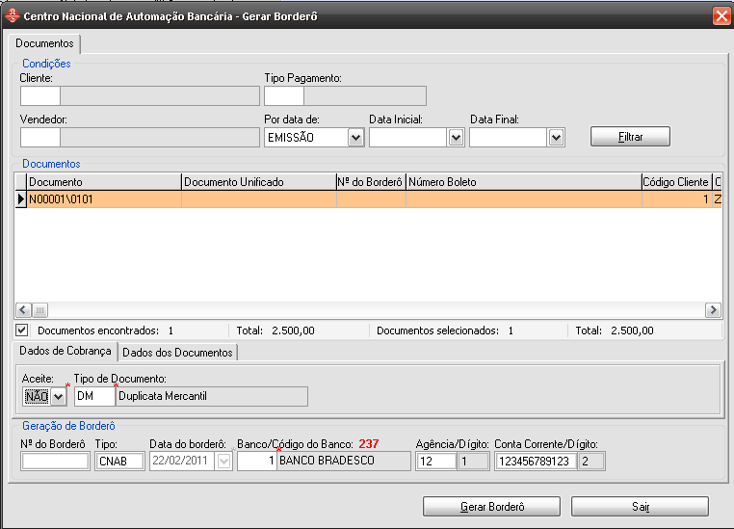Click the red bank code 237
The image size is (734, 529).
(368, 444)
